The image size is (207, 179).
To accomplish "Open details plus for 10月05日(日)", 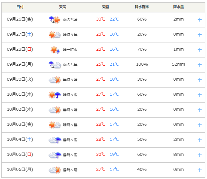I will pyautogui.click(x=199, y=155).
